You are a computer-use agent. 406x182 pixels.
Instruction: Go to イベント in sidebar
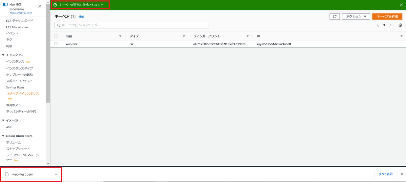tap(12, 33)
